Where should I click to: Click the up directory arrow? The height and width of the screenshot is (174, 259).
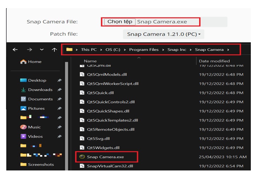coord(54,50)
